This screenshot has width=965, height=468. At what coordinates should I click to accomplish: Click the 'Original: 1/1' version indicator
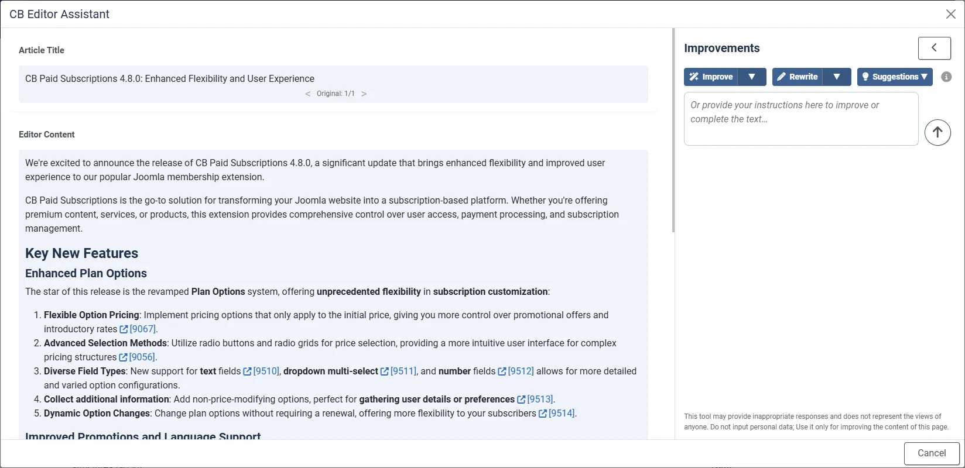coord(336,94)
